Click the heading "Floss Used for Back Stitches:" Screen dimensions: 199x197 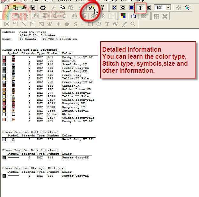(x=30, y=150)
